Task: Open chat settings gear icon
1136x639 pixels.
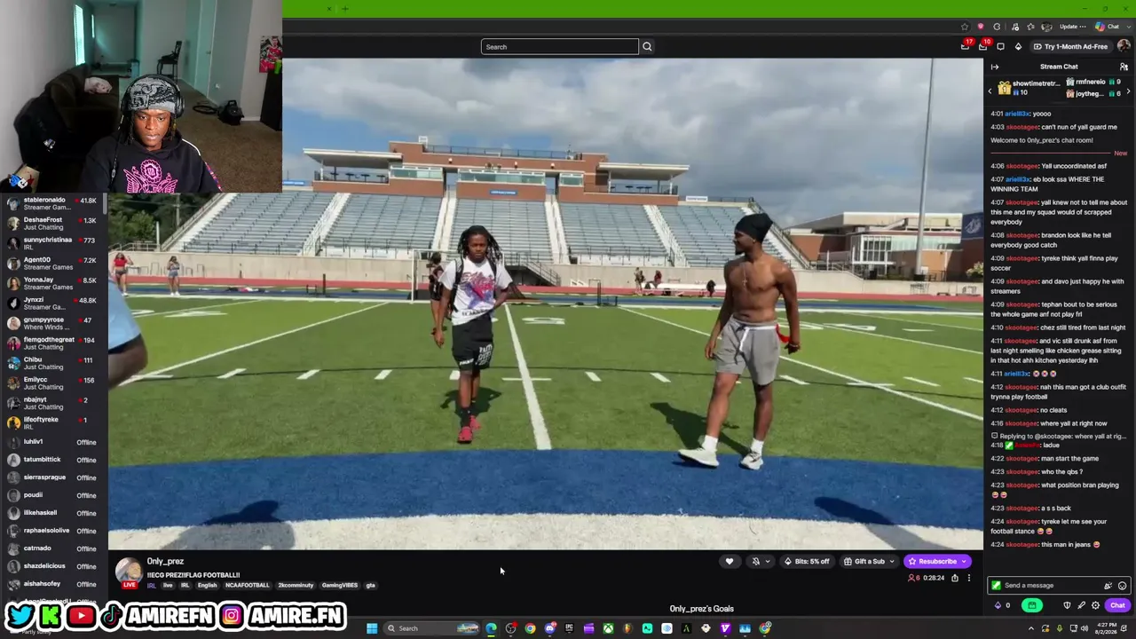Action: 1095,605
